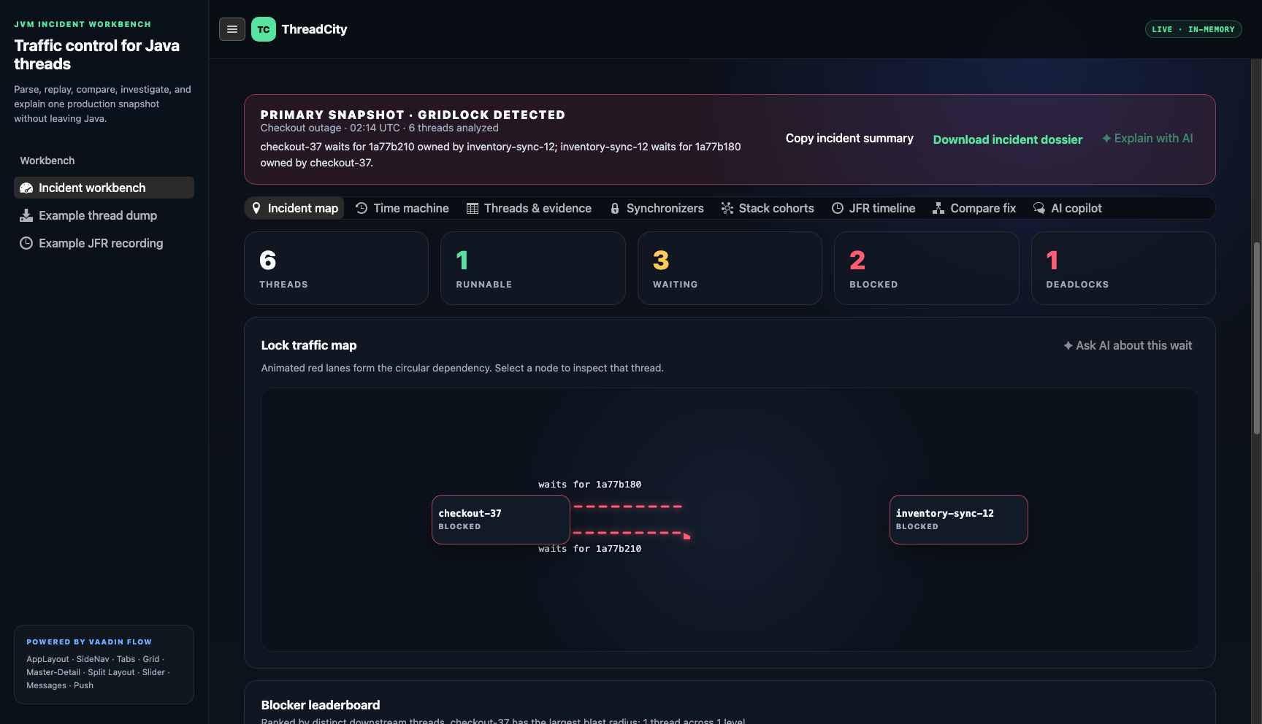Click the Synchronizers lock icon
The width and height of the screenshot is (1262, 724).
(615, 209)
